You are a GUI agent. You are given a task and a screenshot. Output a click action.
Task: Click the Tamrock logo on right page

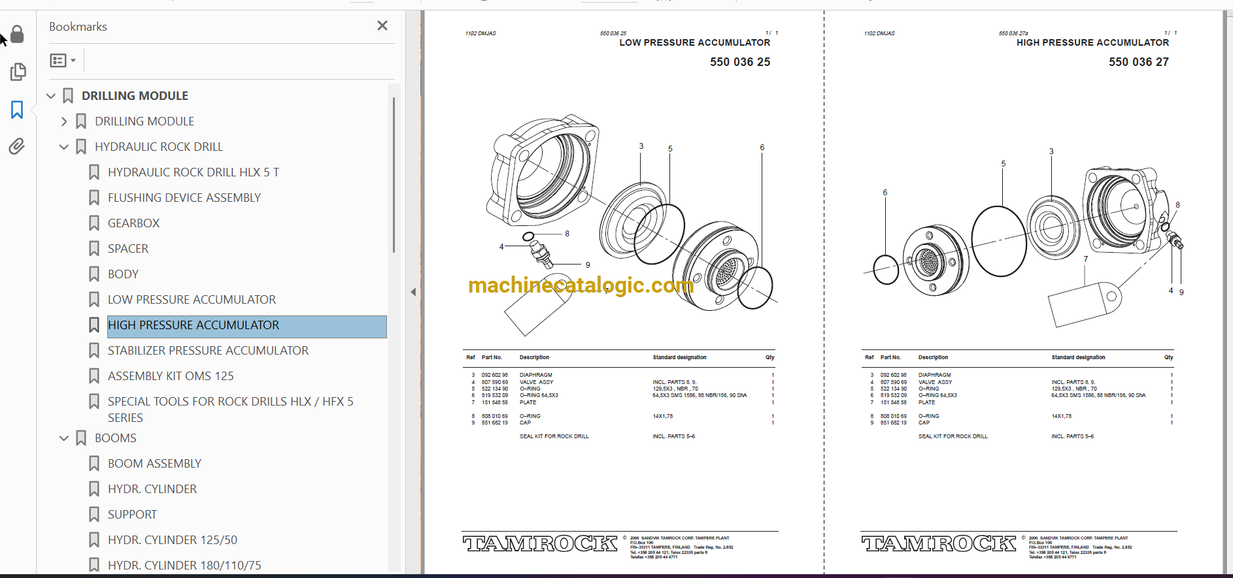tap(939, 543)
